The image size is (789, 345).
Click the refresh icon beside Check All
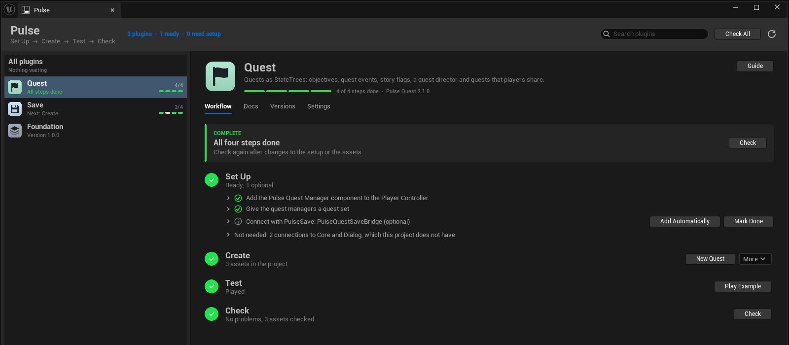coord(772,34)
